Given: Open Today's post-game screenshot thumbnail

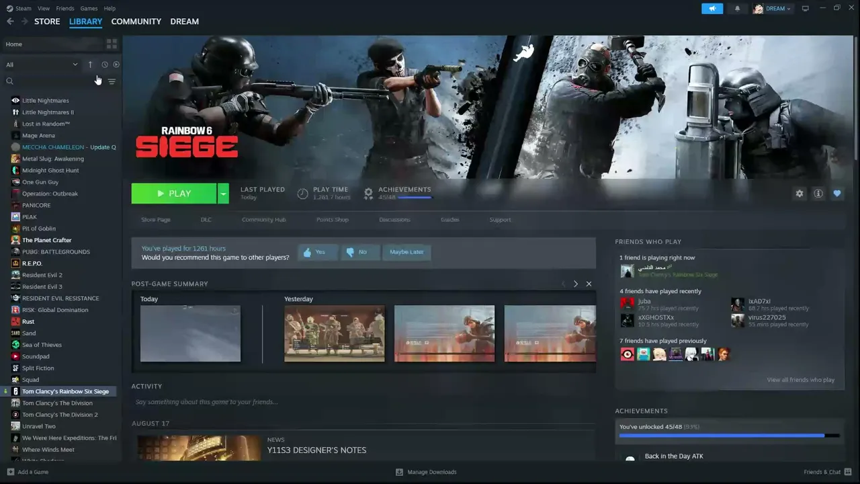Looking at the screenshot, I should click(x=190, y=333).
